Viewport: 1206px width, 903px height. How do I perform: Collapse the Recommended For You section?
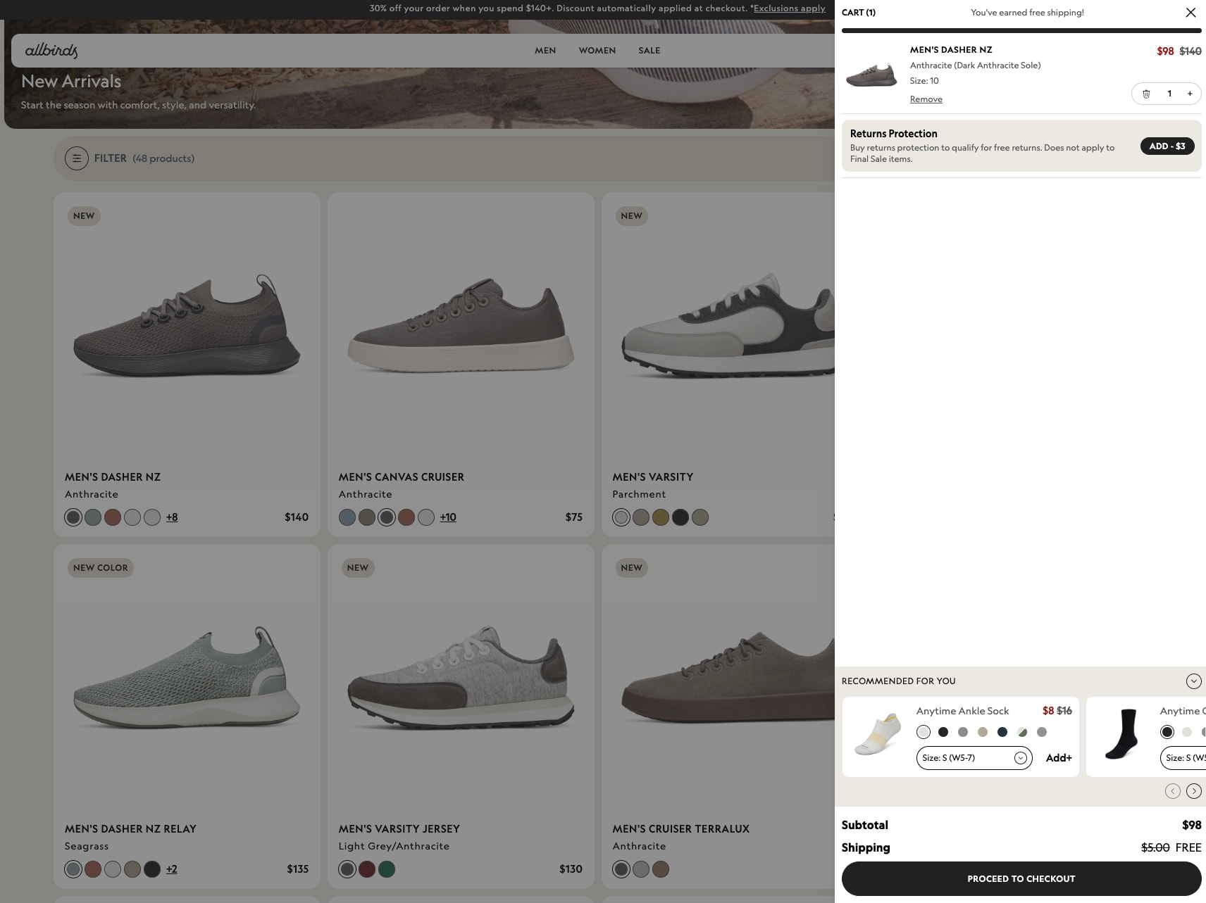pyautogui.click(x=1193, y=681)
